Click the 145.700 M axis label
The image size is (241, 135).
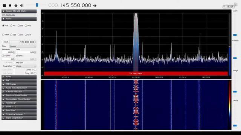[206, 78]
